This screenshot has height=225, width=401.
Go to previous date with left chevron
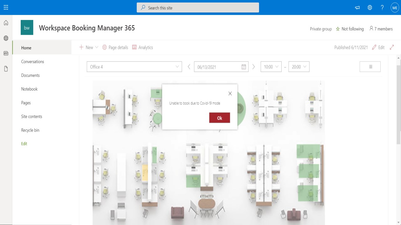click(189, 67)
